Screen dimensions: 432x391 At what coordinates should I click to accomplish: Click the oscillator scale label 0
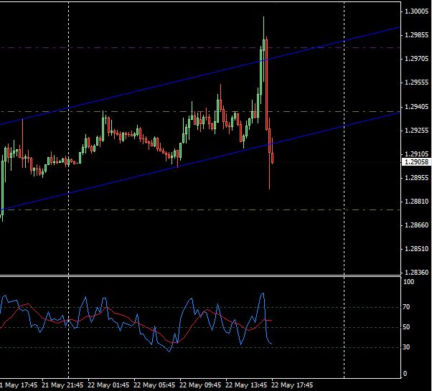[405, 374]
